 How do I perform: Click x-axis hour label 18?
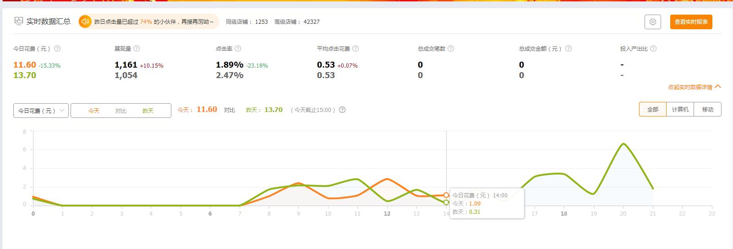pyautogui.click(x=564, y=213)
